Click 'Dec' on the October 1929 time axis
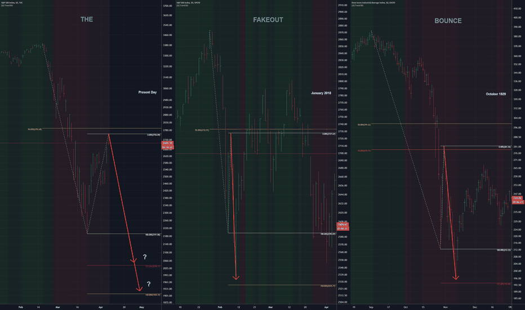This screenshot has height=310, width=525. point(475,307)
